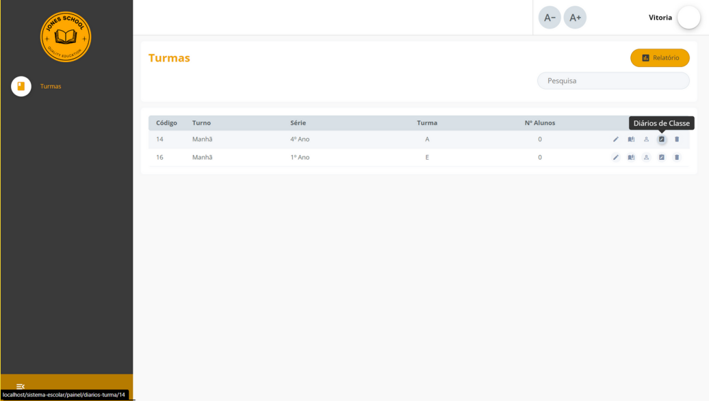Click the Jones School logo
The image size is (709, 401).
click(65, 37)
